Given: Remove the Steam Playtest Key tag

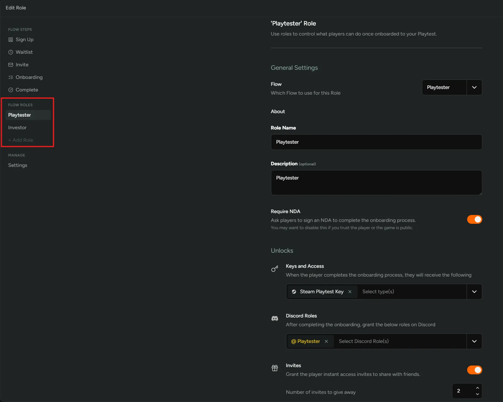Looking at the screenshot, I should 350,292.
